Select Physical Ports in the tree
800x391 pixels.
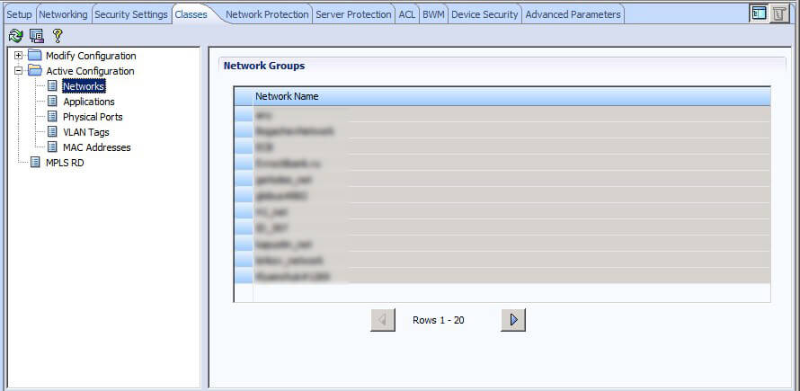tap(93, 117)
